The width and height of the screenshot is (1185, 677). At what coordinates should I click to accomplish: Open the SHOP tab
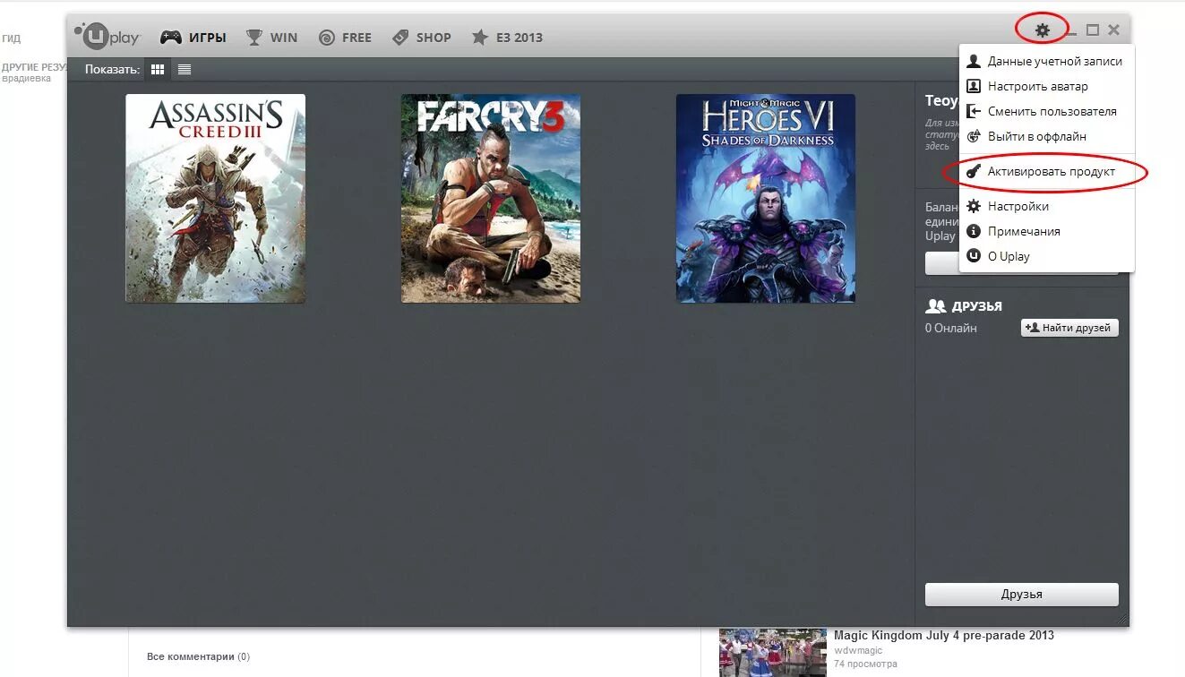(421, 38)
